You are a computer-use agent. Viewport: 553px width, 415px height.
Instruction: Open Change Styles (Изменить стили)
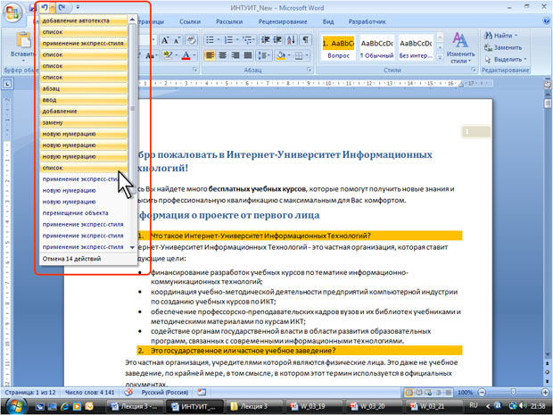pos(460,46)
